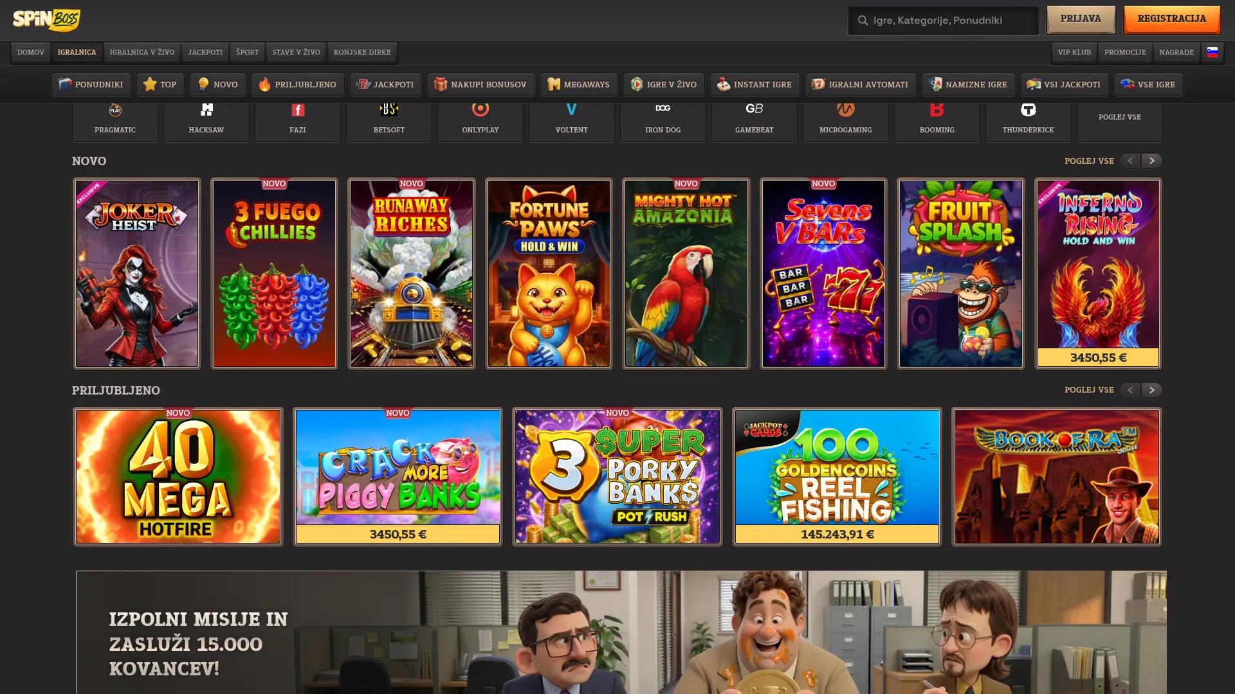Viewport: 1235px width, 694px height.
Task: Open the Priljubljeno category chip
Action: coord(298,84)
